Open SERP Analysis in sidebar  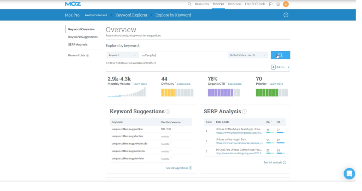[78, 44]
